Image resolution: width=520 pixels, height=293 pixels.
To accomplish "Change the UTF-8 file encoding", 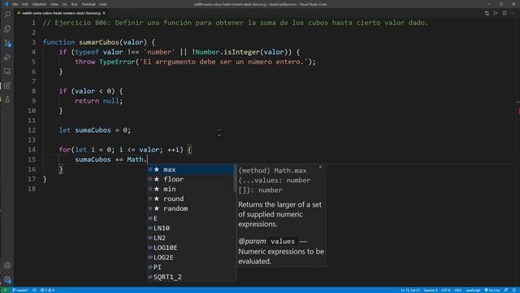I will [446, 290].
